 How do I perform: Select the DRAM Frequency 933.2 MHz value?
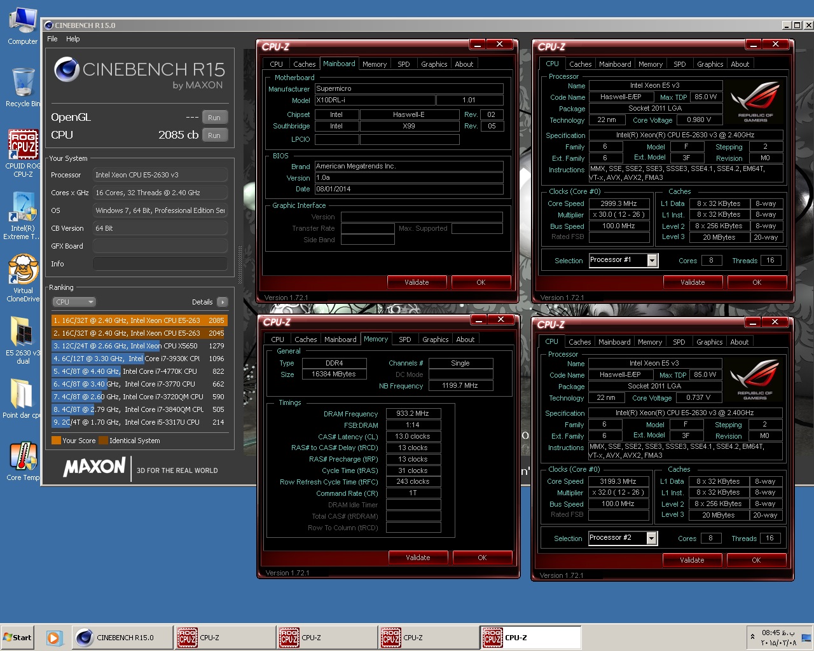(413, 413)
